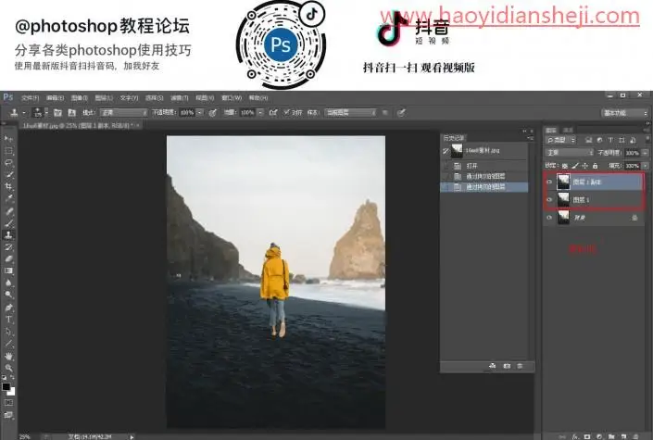This screenshot has width=653, height=440.
Task: Open the Edit menu
Action: point(55,98)
